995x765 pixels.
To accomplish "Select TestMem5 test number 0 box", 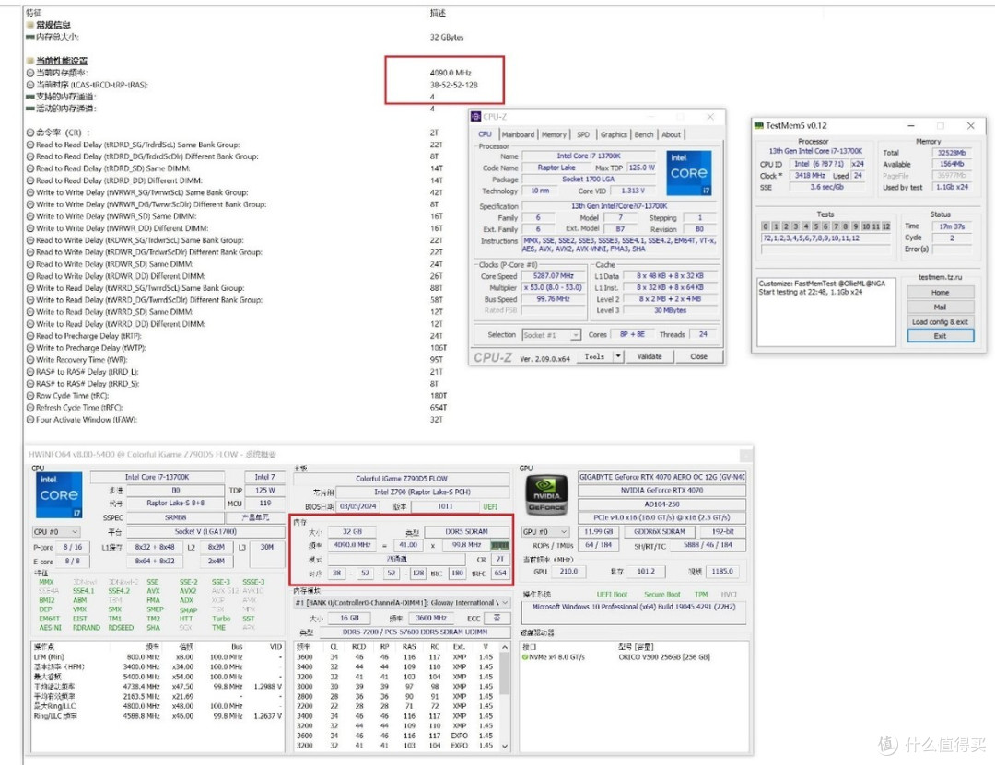I will 766,226.
